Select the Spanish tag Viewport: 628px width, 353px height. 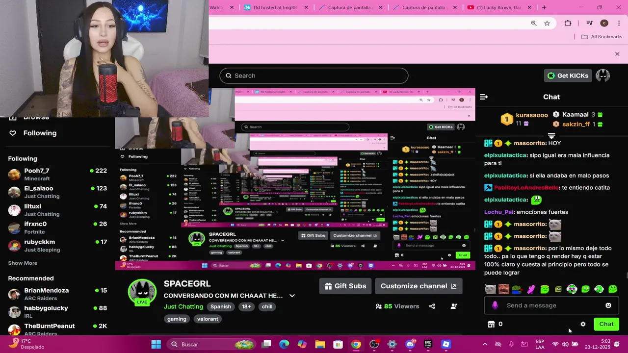[221, 306]
